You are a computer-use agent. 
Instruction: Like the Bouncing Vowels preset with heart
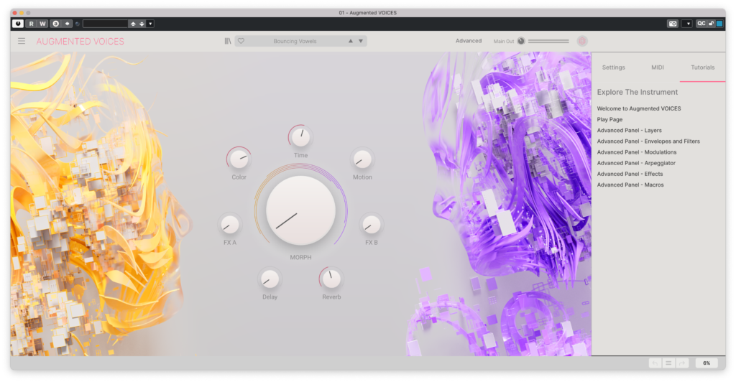pyautogui.click(x=241, y=41)
